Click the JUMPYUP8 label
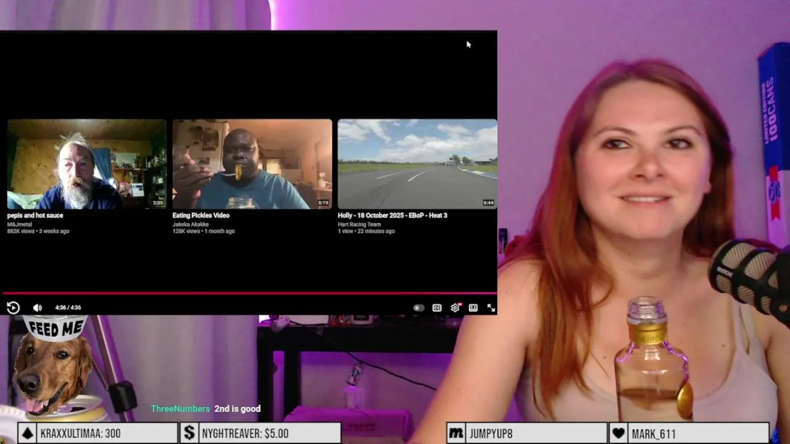Viewport: 790px width, 444px height. [491, 434]
